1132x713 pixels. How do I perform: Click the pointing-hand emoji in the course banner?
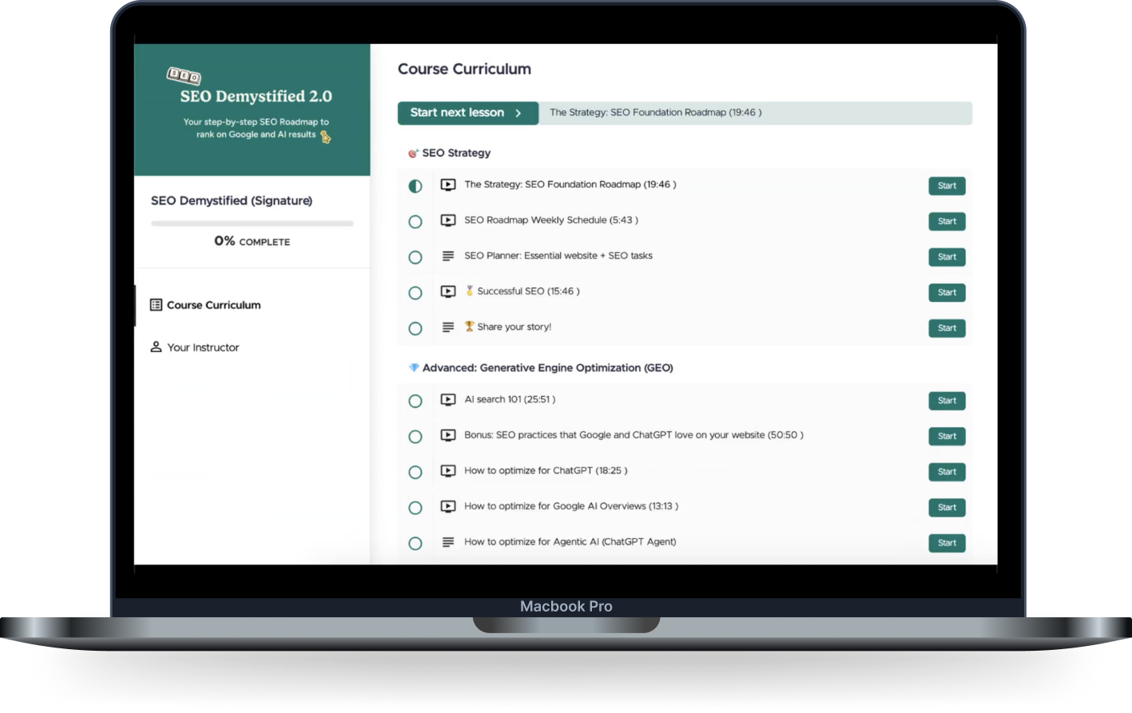click(x=325, y=137)
